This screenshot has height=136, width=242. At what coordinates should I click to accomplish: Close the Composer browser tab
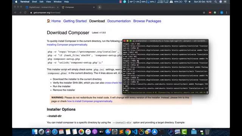pos(94,7)
